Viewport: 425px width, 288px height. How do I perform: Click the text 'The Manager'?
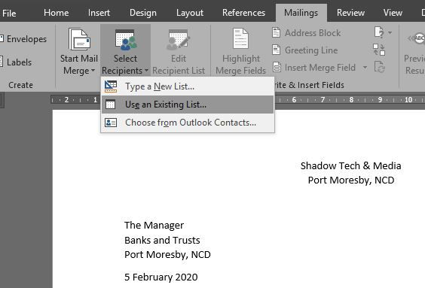pos(154,226)
